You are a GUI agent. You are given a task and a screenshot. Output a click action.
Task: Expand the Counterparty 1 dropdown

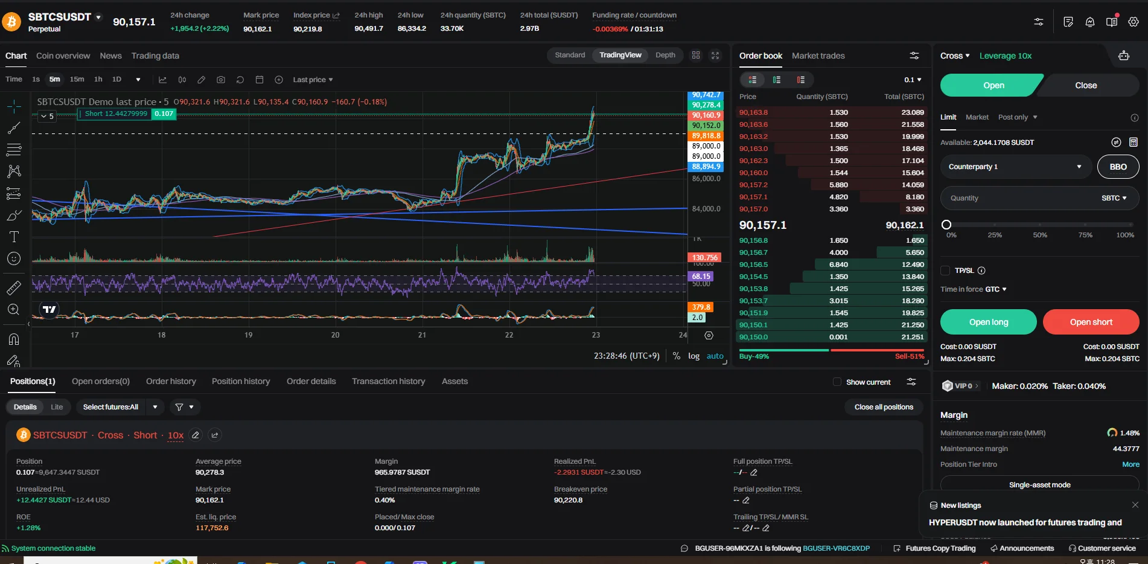[1015, 167]
